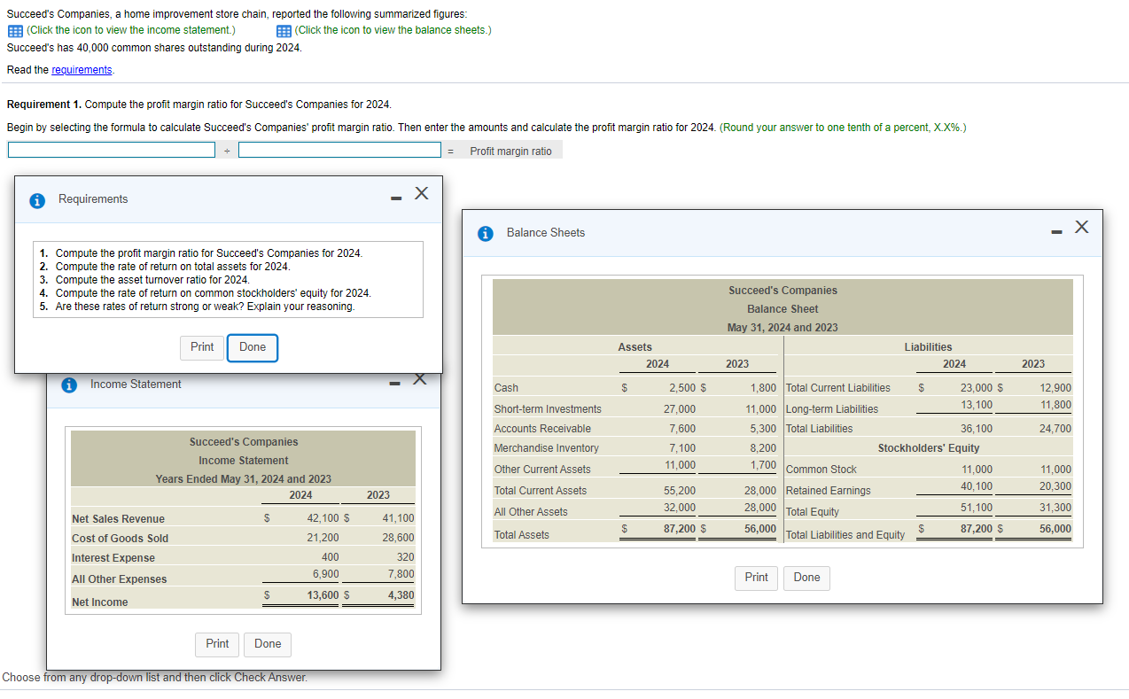Open the denominator formula drop-down
The height and width of the screenshot is (699, 1129).
(340, 151)
